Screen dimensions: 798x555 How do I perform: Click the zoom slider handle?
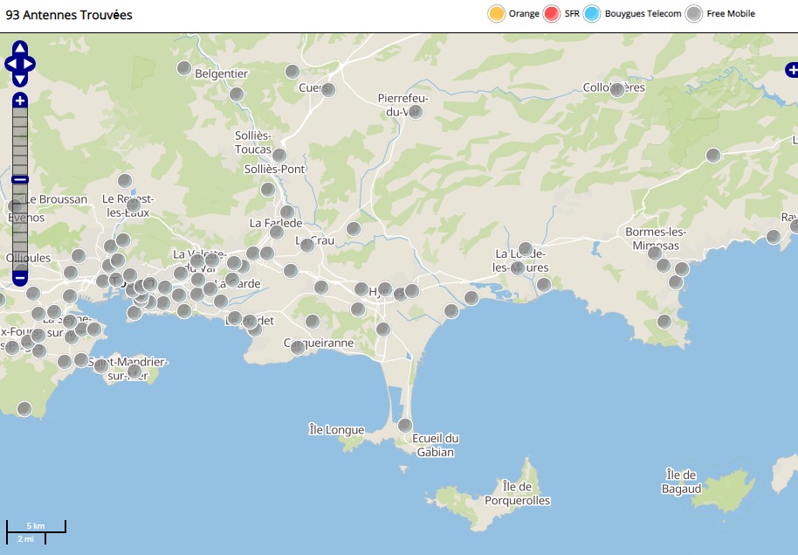[20, 180]
